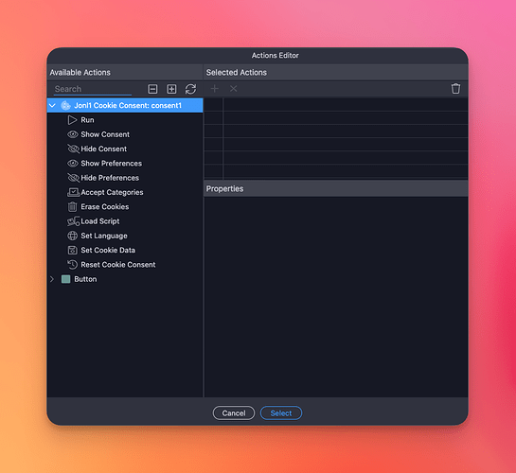The height and width of the screenshot is (473, 516).
Task: Click the expand all plus-box icon
Action: [x=171, y=89]
